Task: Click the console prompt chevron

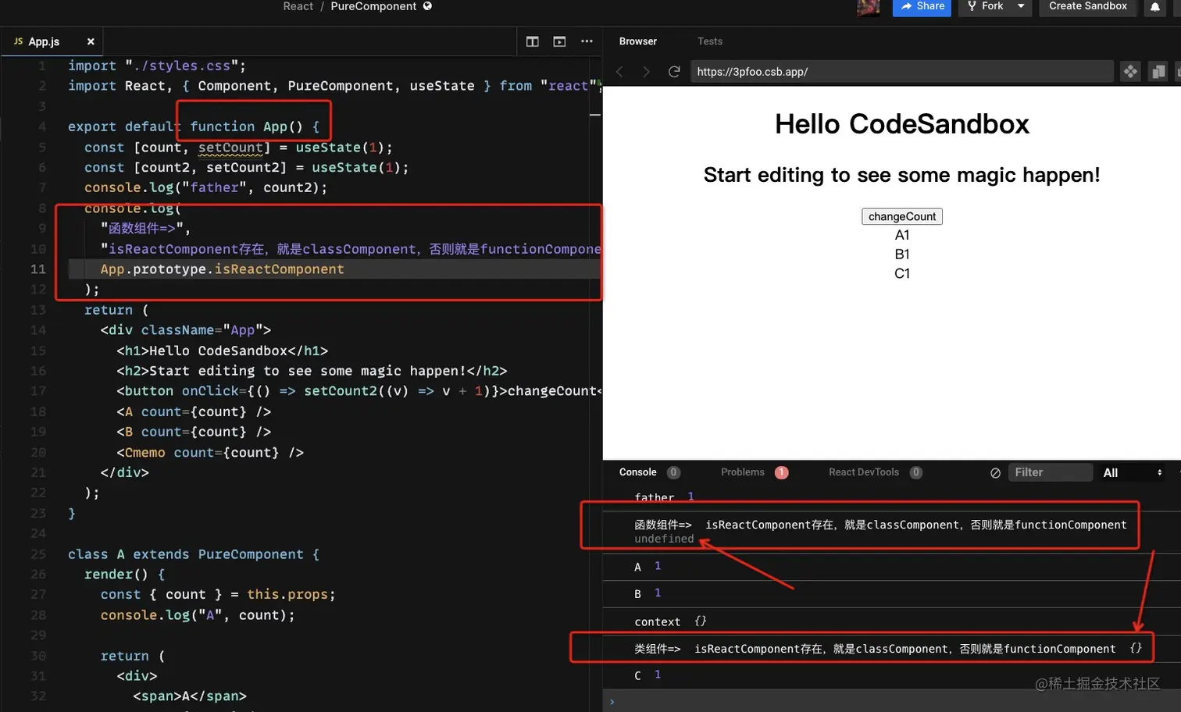Action: 612,702
